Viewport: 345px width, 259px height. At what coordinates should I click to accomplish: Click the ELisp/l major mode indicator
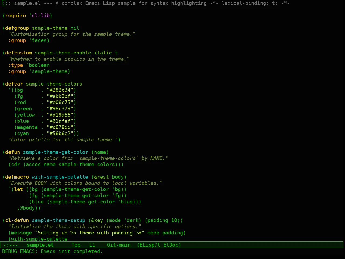pos(150,245)
